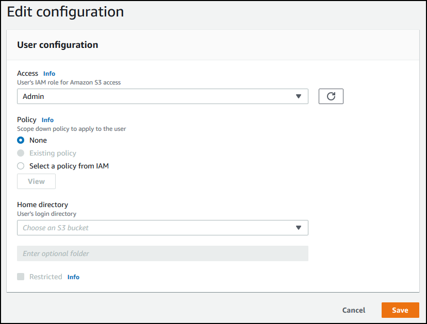Enable the Restricted checkbox

21,277
